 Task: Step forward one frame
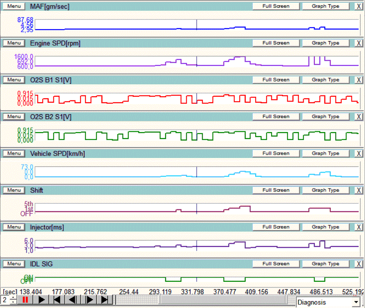[x=89, y=300]
